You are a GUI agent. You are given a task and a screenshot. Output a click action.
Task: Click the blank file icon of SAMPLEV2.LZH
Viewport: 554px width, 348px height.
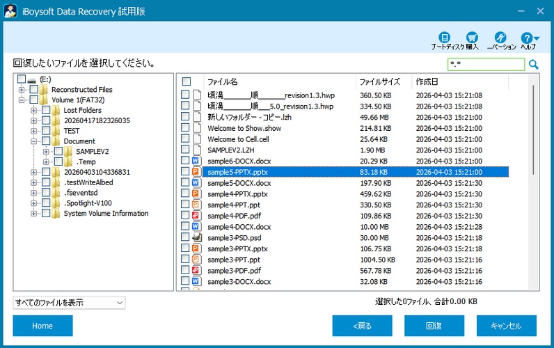tap(196, 150)
